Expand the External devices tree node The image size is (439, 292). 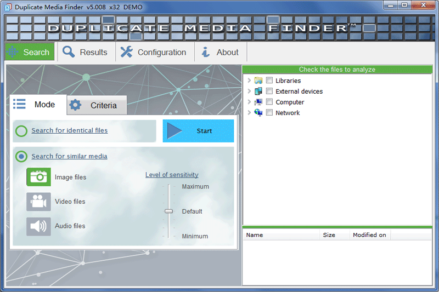(x=249, y=91)
